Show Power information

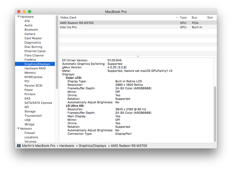coord(29,90)
